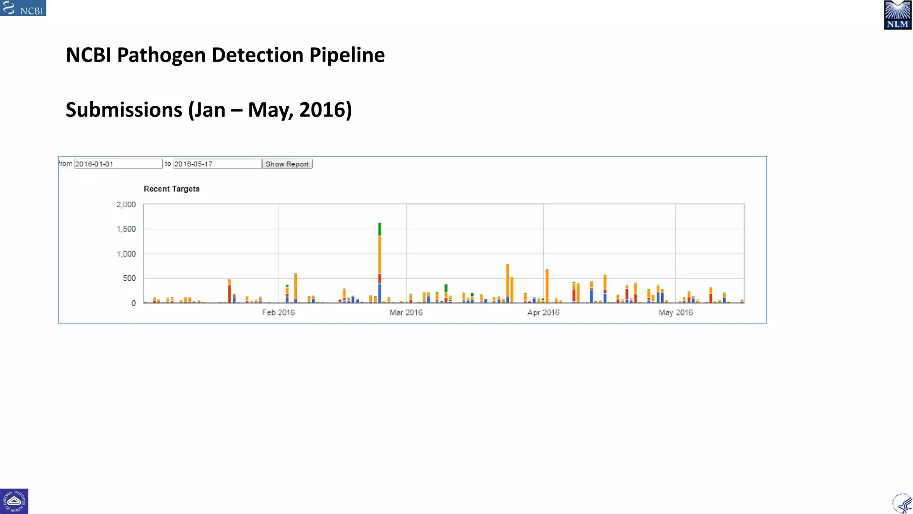The height and width of the screenshot is (514, 913).
Task: Click the Mar 2016 axis label
Action: point(406,312)
